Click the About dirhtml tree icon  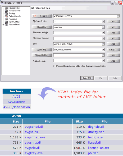[x=6, y=25]
